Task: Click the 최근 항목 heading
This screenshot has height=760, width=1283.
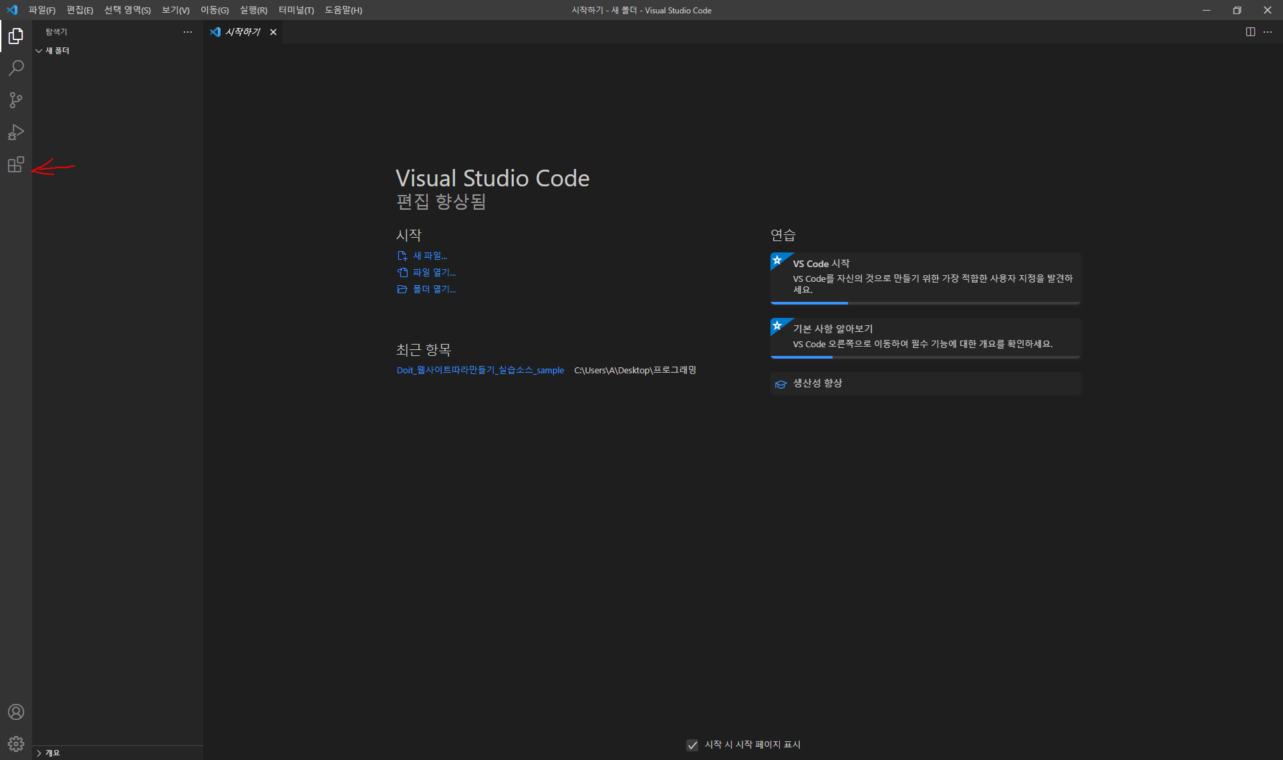Action: point(424,350)
